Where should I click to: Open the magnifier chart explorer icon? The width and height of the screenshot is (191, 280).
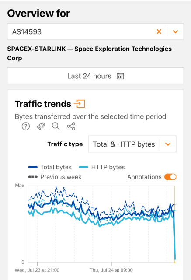[56, 126]
